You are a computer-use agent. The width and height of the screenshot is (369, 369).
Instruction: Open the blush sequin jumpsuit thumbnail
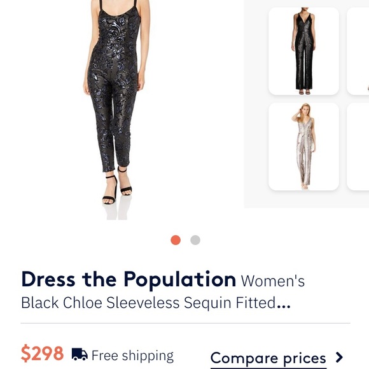(x=303, y=146)
